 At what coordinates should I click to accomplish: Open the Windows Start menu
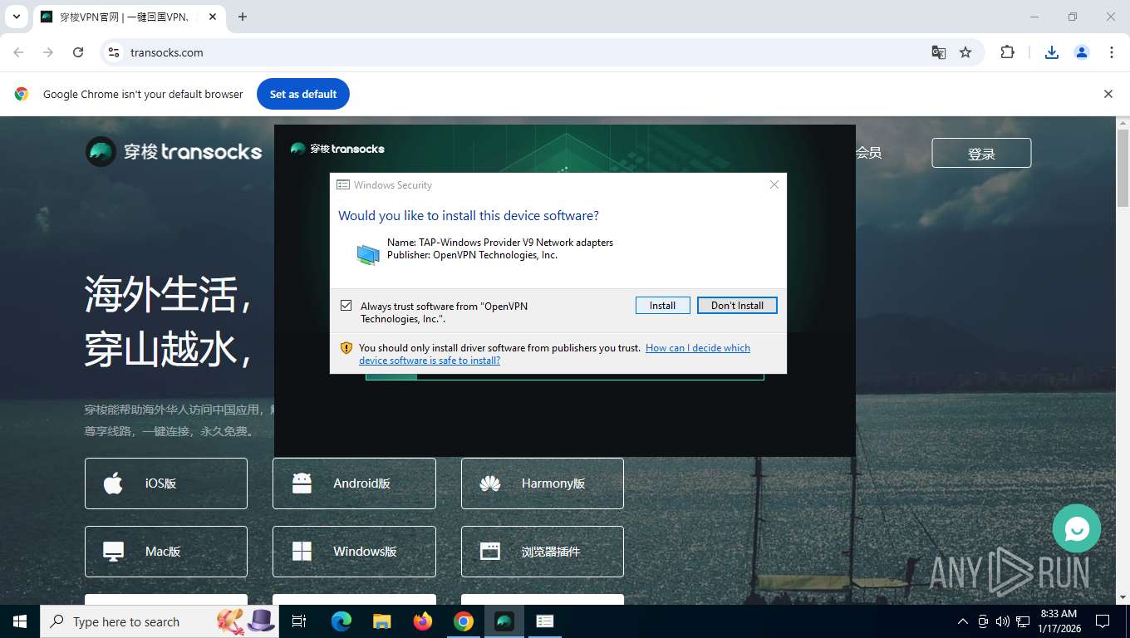coord(20,621)
